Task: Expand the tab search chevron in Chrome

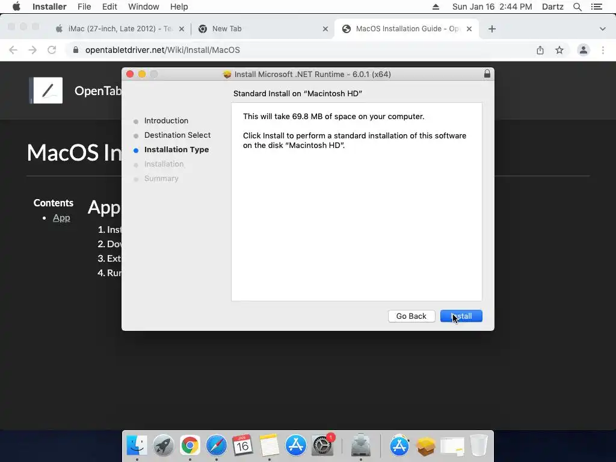Action: click(603, 29)
